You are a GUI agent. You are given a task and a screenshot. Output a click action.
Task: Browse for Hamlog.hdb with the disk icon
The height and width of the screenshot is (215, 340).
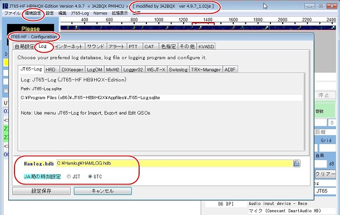pos(297,163)
